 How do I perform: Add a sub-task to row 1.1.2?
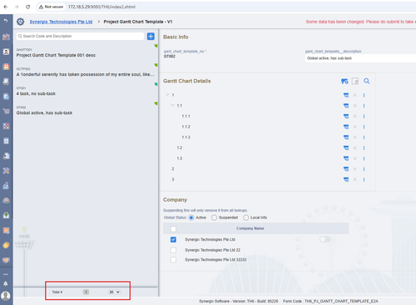346,127
